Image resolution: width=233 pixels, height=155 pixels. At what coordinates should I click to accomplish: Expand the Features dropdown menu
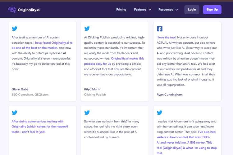[140, 10]
